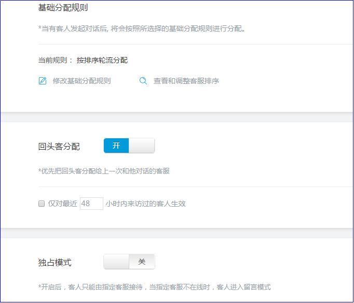Click the note starting with *当有客人发起对话后
This screenshot has height=303, width=354.
[x=142, y=28]
